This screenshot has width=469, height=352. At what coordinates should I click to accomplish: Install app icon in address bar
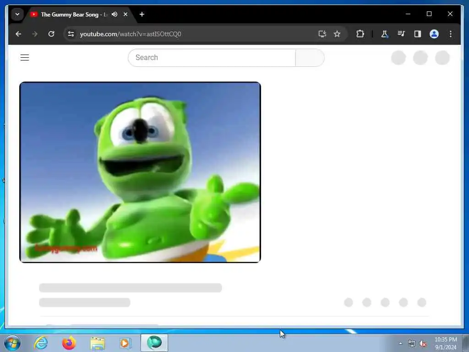322,34
